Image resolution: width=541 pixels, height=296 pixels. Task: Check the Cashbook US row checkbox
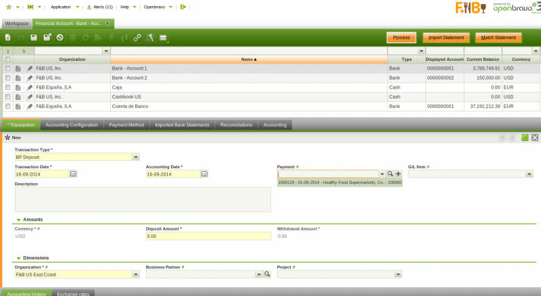7,97
